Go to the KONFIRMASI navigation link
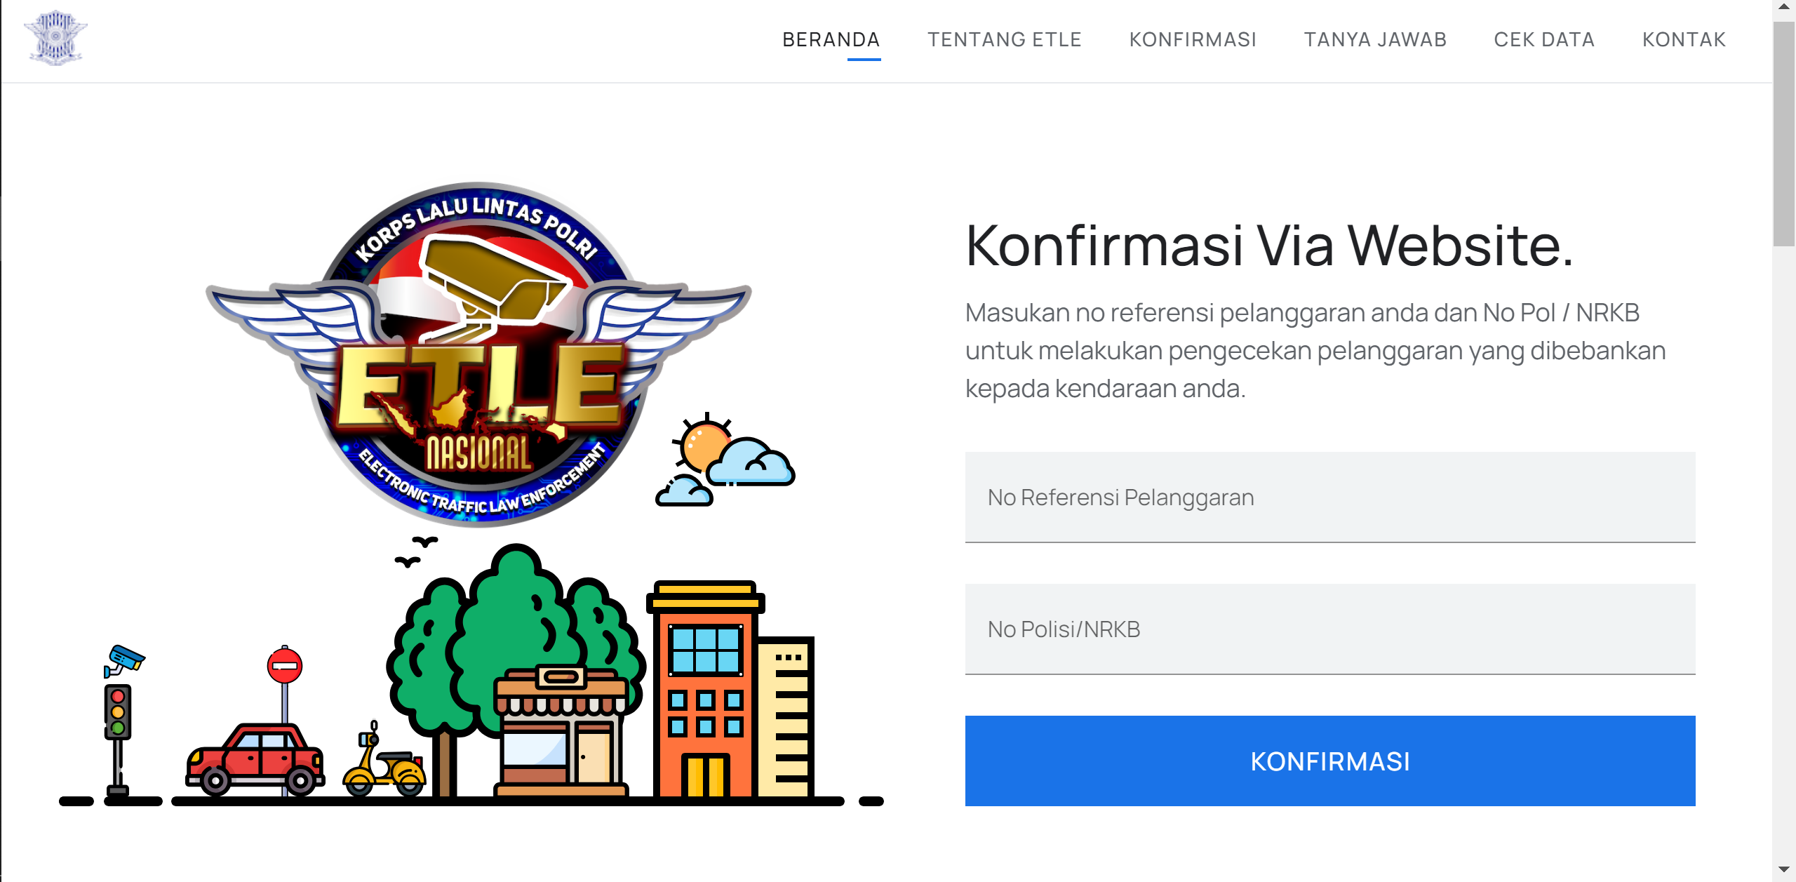Viewport: 1796px width, 882px height. coord(1193,40)
